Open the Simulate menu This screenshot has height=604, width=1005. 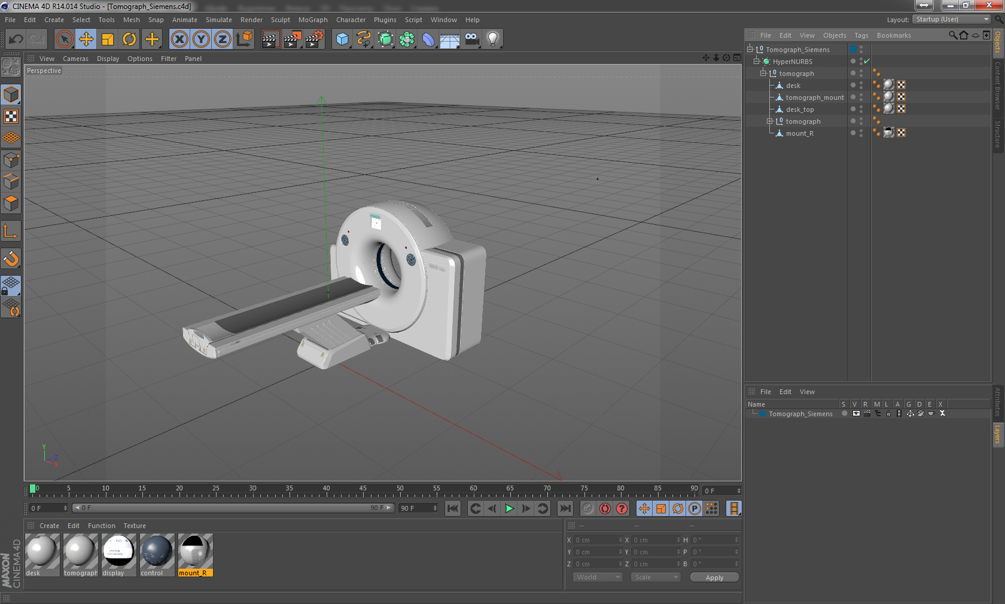(219, 20)
